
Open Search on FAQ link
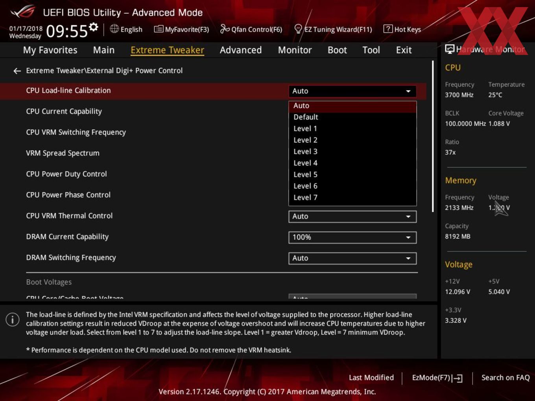[x=505, y=377]
